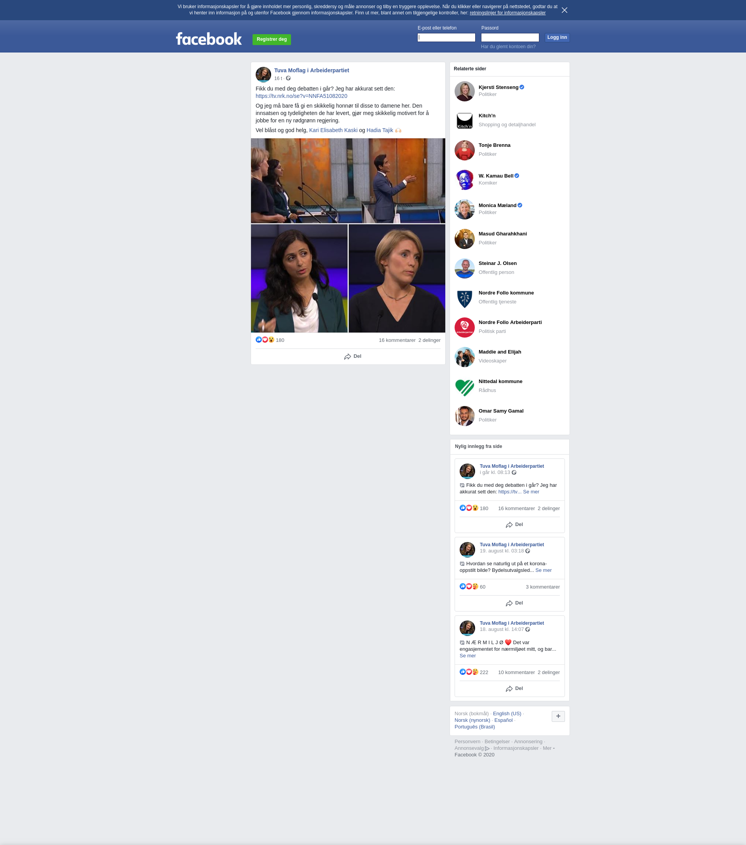The image size is (746, 845).
Task: Open Masud Gharahkhani avatar
Action: pos(464,239)
